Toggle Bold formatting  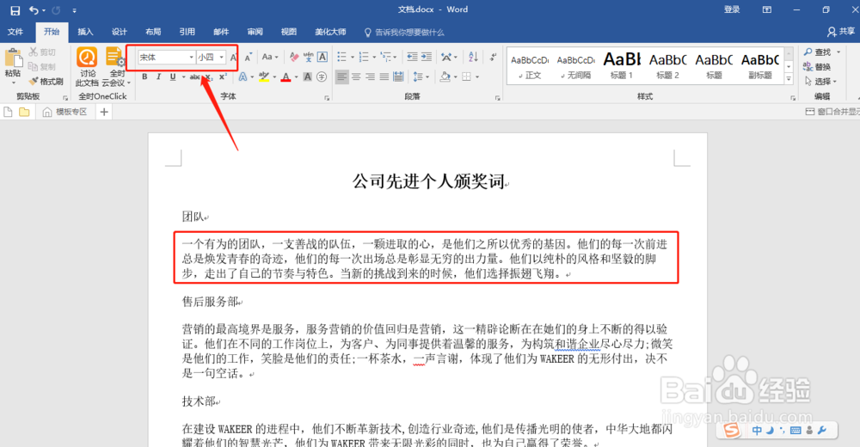point(144,77)
